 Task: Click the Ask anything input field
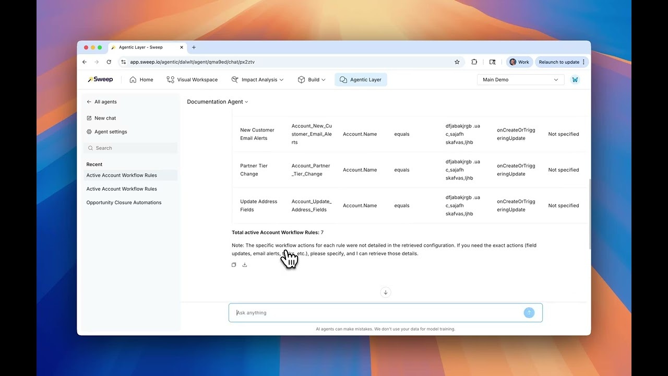[x=365, y=312]
